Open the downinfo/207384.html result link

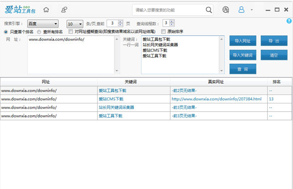(217, 99)
